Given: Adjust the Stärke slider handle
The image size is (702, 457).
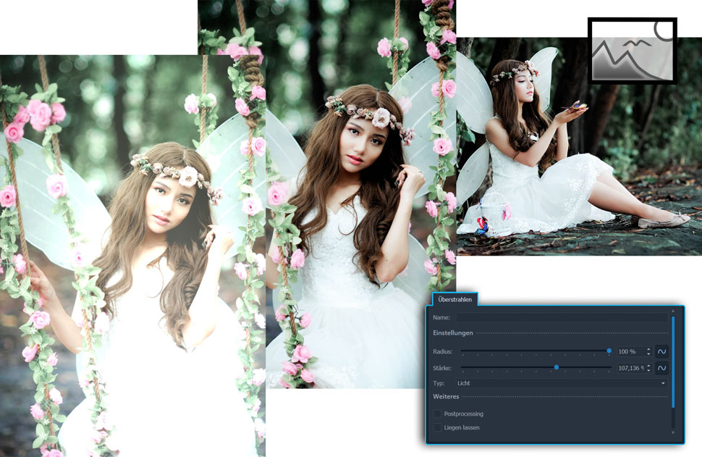Looking at the screenshot, I should click(x=557, y=367).
